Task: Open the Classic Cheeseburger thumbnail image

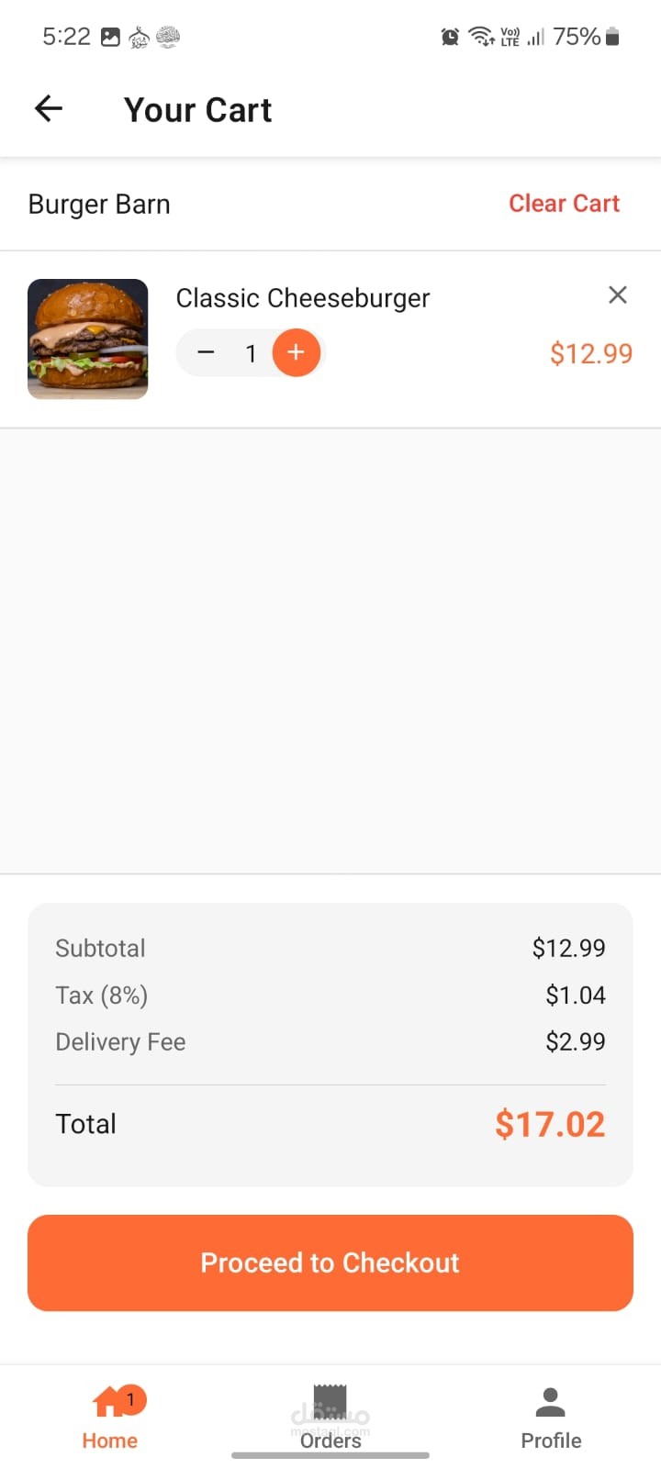Action: click(88, 339)
